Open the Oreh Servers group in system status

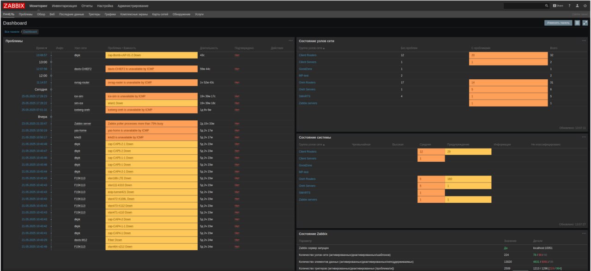[x=307, y=186]
